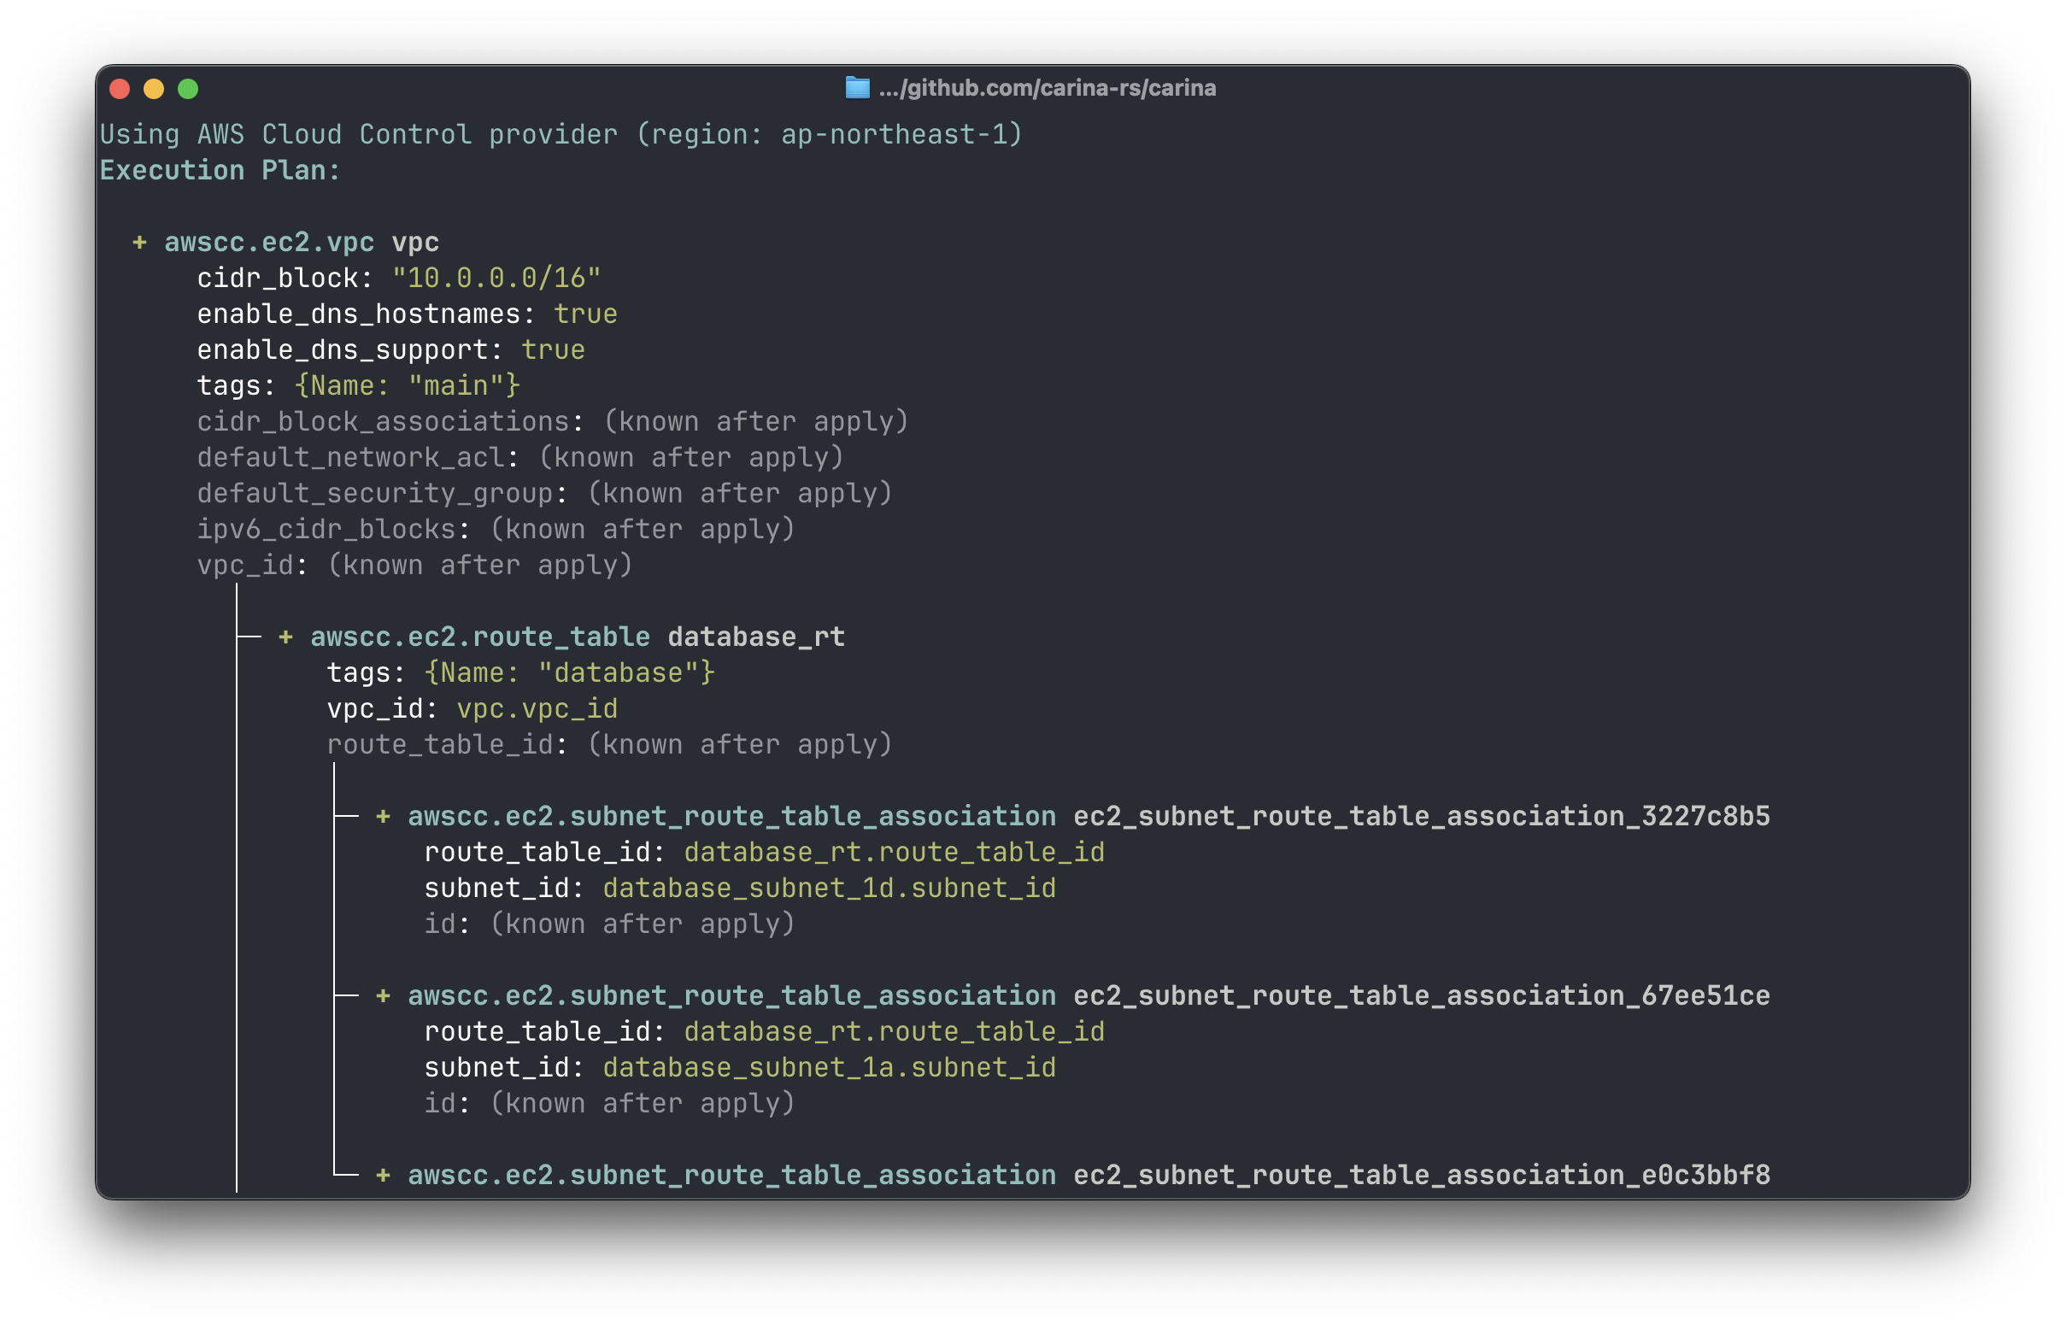Click the vpc.vpc_id reference value
Image resolution: width=2066 pixels, height=1326 pixels.
(537, 708)
